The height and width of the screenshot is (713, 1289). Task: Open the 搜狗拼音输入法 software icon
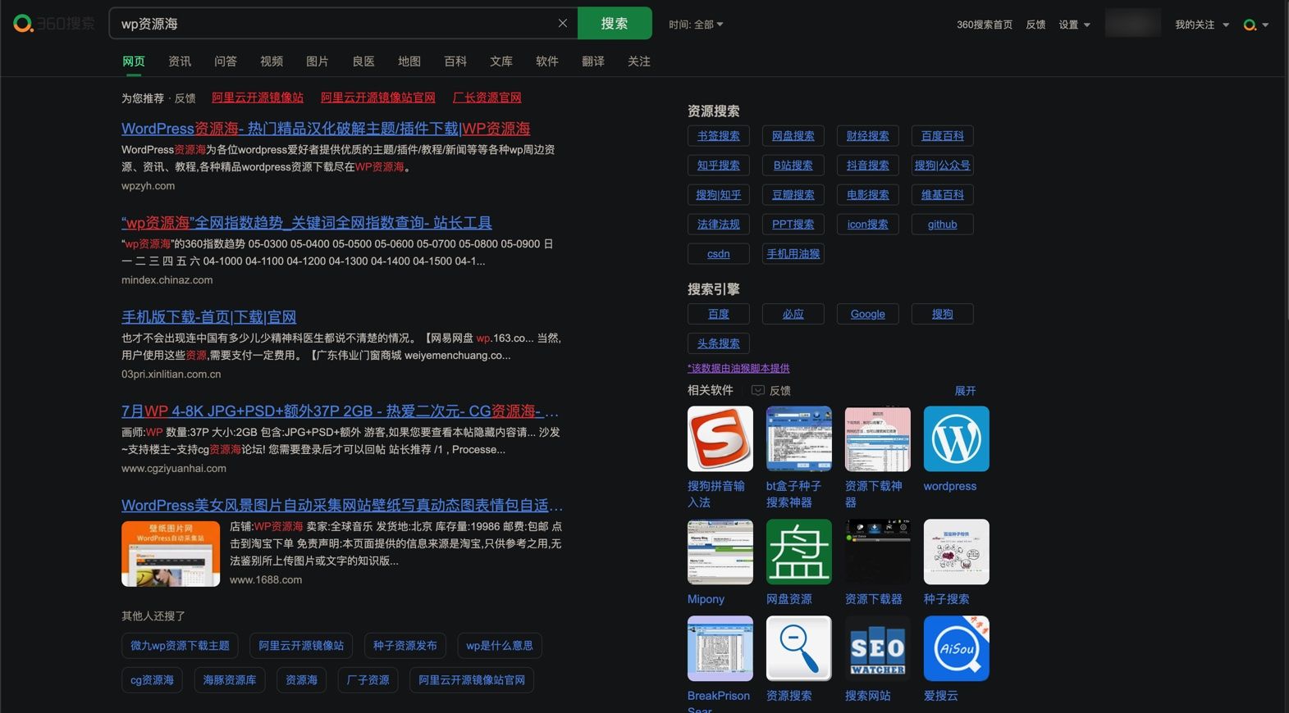720,438
